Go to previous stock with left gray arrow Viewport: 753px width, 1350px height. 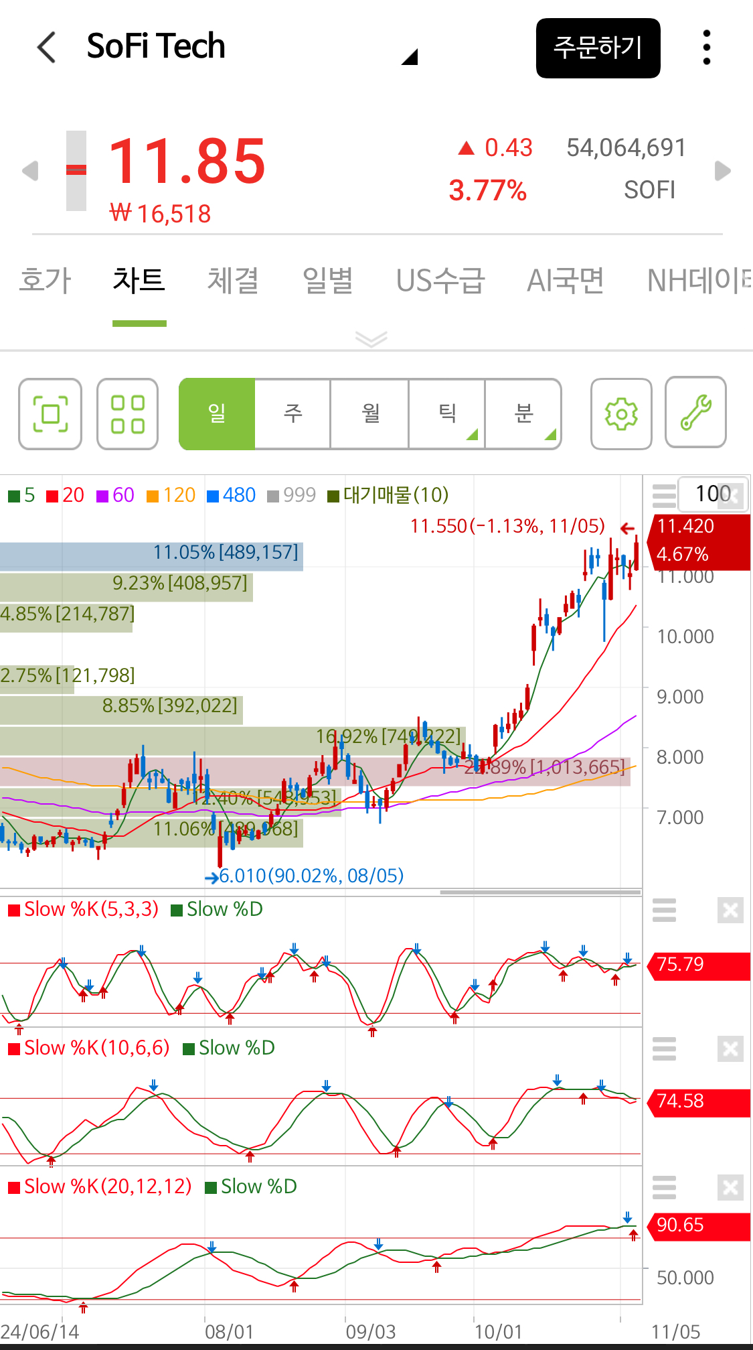(29, 171)
